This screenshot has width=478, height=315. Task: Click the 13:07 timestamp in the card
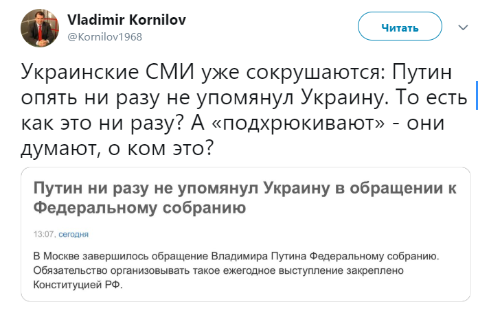(x=43, y=234)
